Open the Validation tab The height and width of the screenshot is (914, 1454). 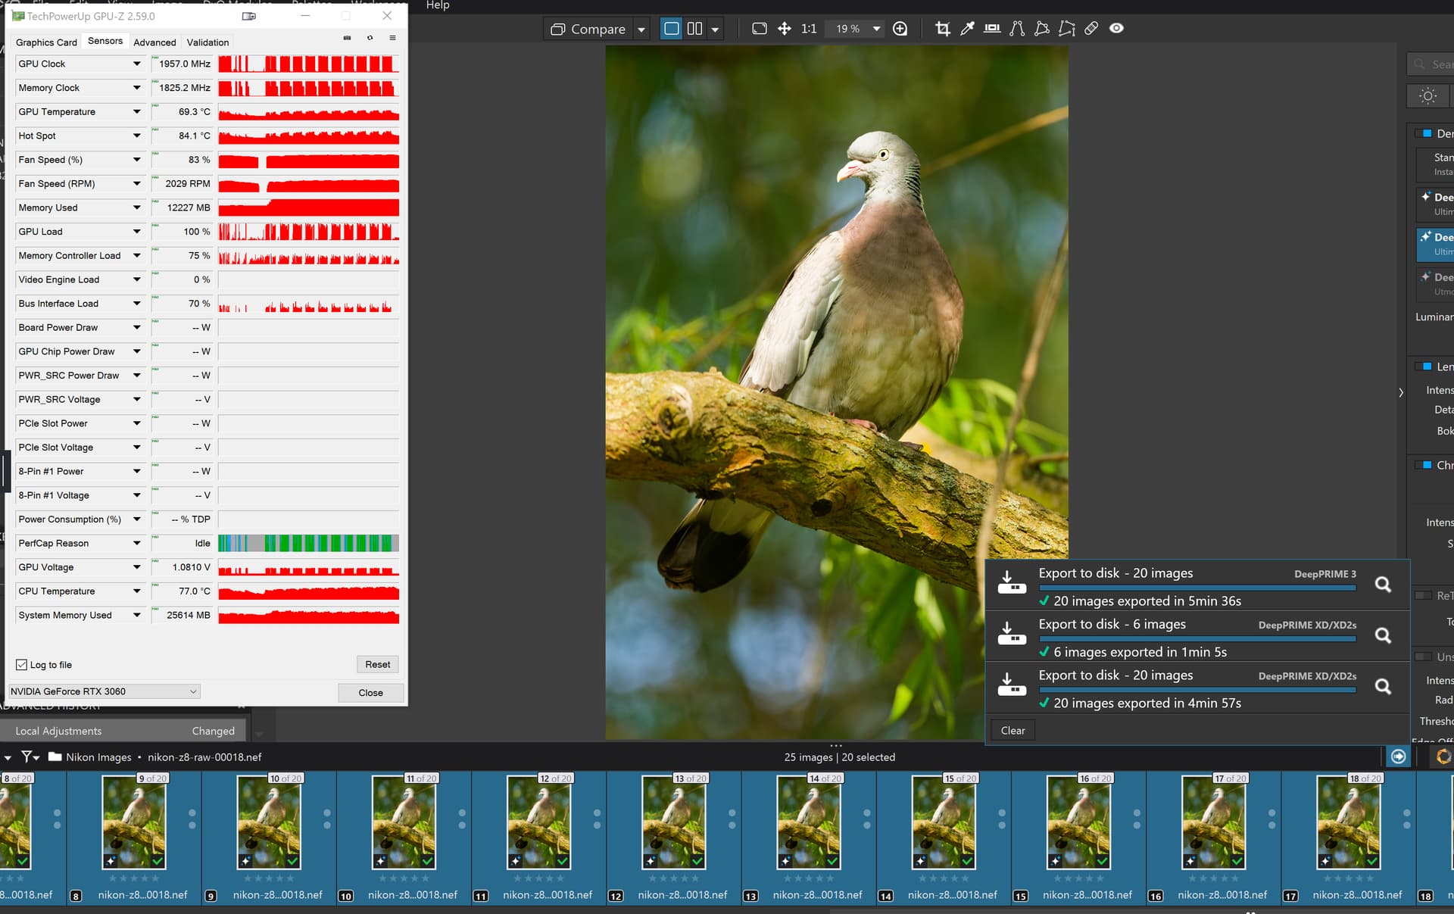click(x=207, y=42)
